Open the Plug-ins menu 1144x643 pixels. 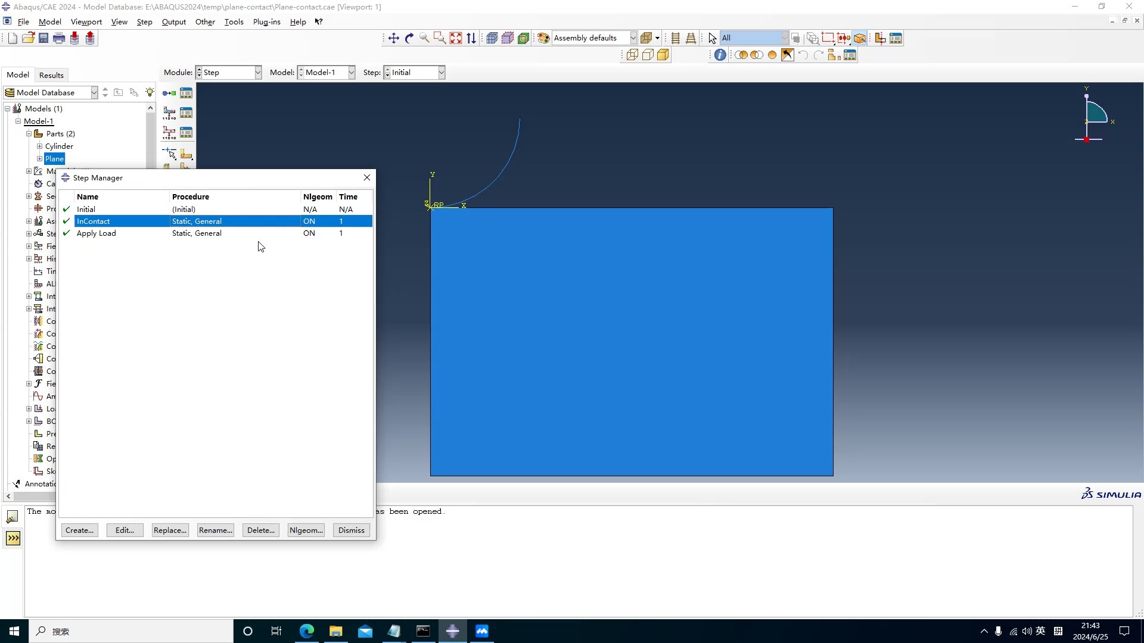(266, 22)
